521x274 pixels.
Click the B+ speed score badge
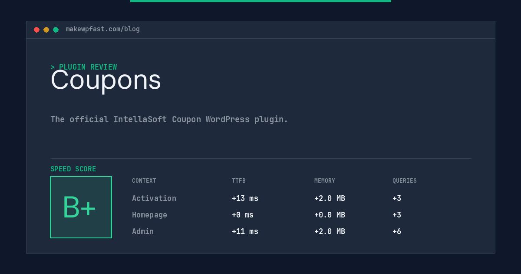click(81, 207)
